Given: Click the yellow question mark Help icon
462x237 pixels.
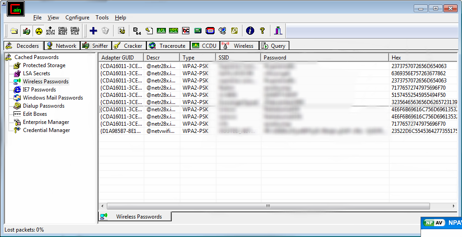Looking at the screenshot, I should [262, 31].
